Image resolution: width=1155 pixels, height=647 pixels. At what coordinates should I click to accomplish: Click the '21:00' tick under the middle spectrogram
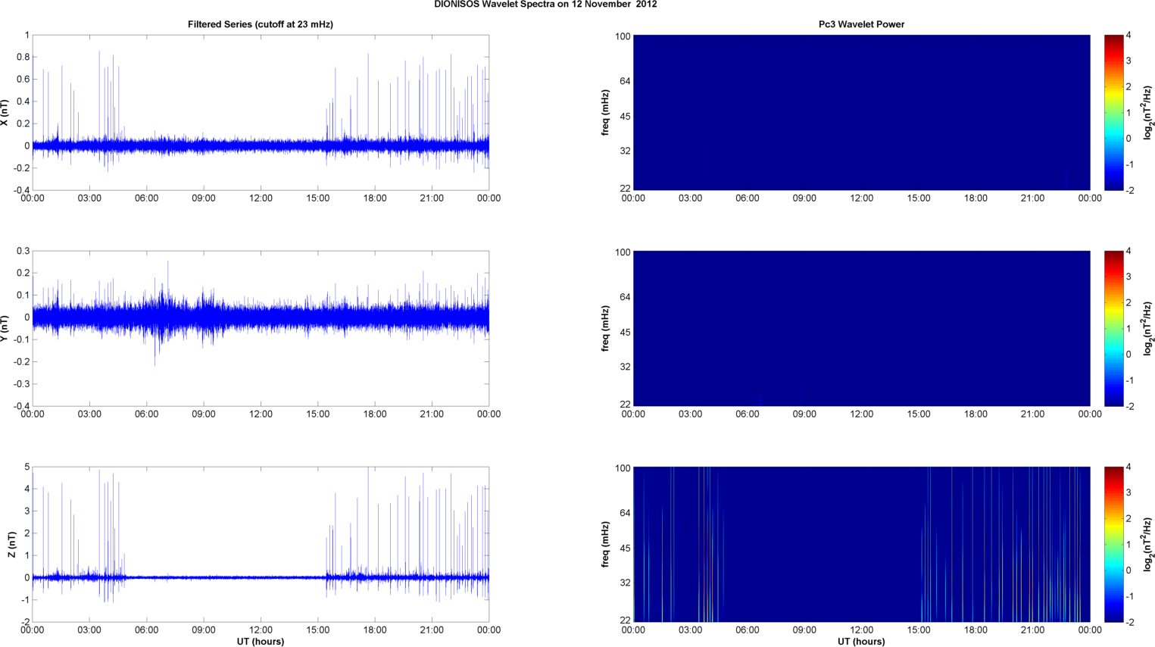(x=1033, y=414)
